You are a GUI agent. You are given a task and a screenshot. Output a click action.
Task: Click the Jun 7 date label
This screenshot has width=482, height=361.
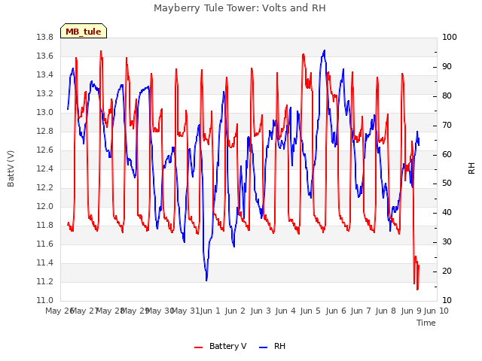tap(361, 311)
